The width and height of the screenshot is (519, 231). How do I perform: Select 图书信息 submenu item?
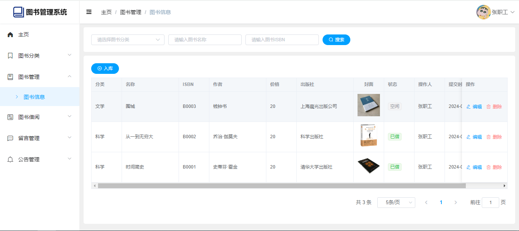point(34,97)
